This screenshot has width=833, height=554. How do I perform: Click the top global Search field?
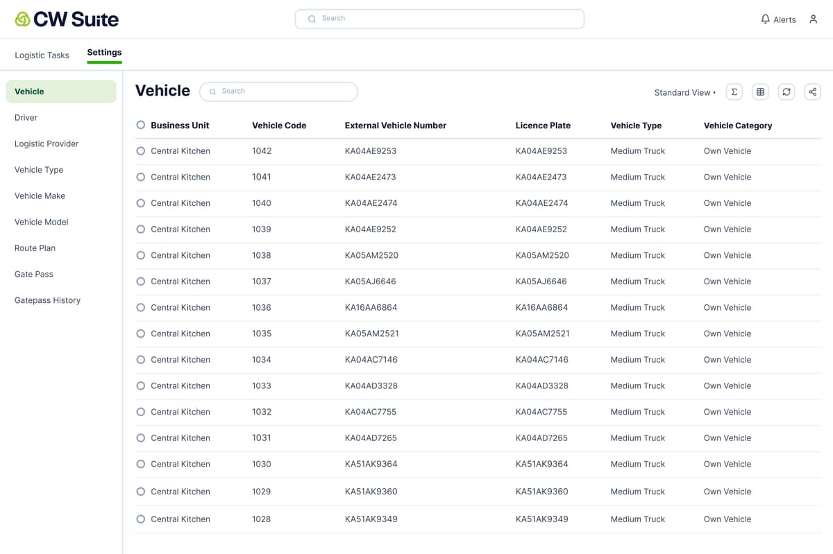point(439,19)
